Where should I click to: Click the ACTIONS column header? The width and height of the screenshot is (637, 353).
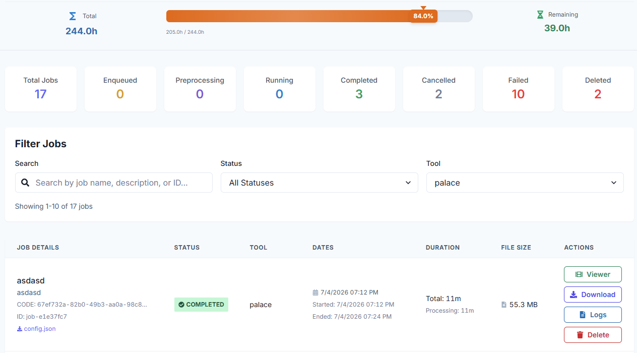pos(579,248)
